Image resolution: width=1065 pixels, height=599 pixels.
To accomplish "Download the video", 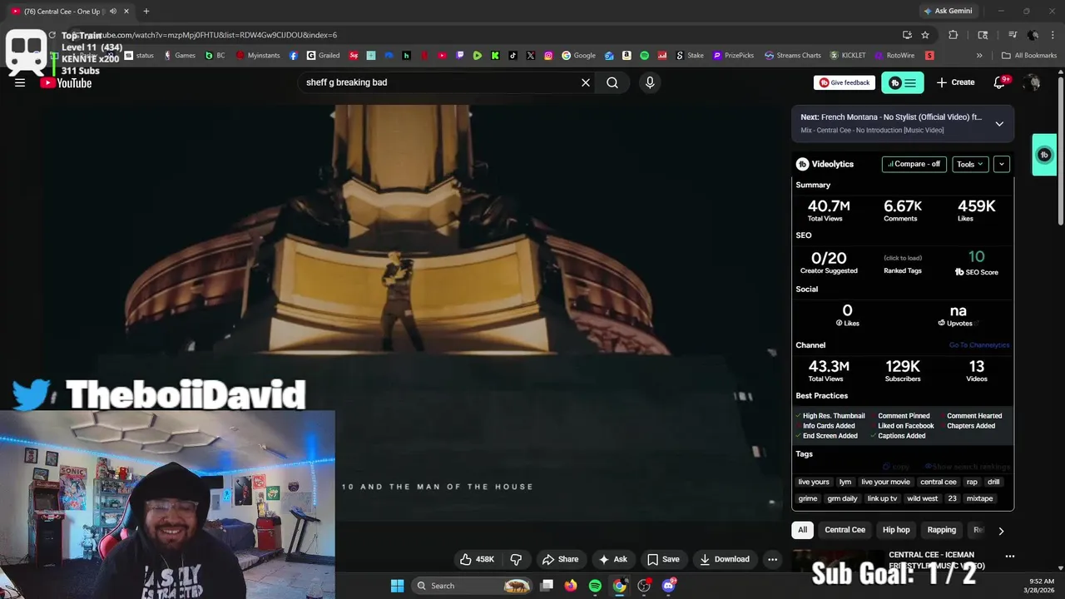I will click(x=725, y=559).
